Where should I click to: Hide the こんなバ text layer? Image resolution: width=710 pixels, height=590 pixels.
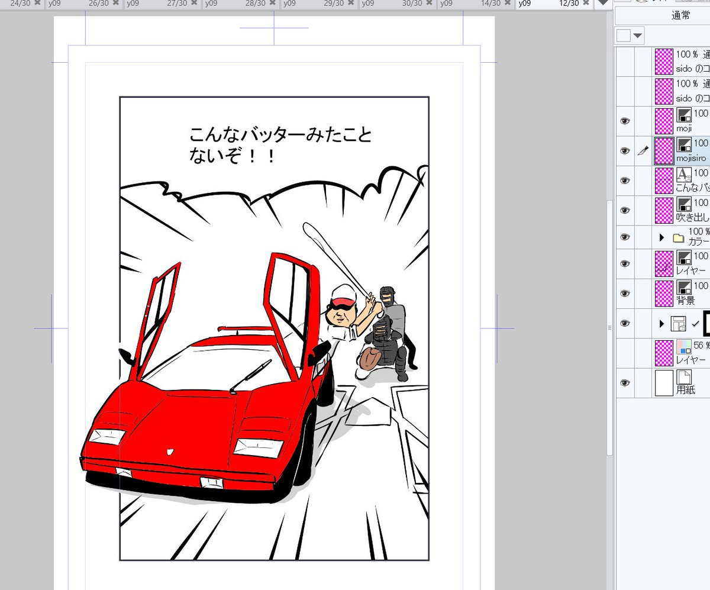pyautogui.click(x=625, y=180)
